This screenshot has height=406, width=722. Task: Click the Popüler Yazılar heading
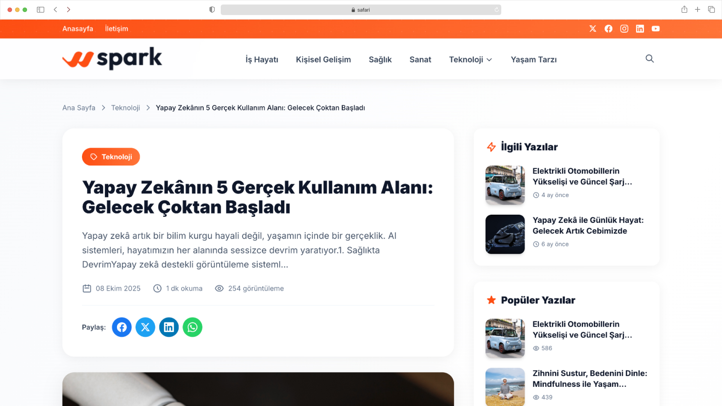[538, 300]
